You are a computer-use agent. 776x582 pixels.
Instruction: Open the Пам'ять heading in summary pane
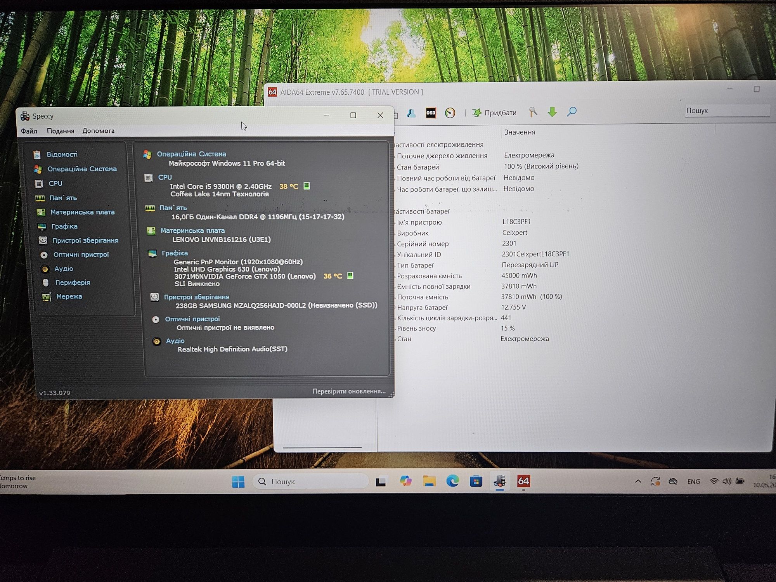click(x=173, y=208)
